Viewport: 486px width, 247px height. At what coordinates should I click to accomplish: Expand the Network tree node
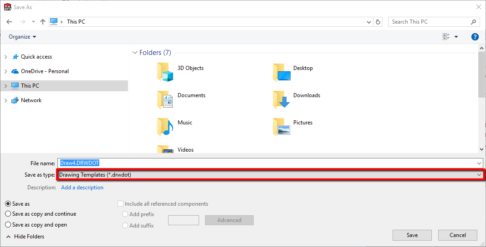tap(5, 100)
